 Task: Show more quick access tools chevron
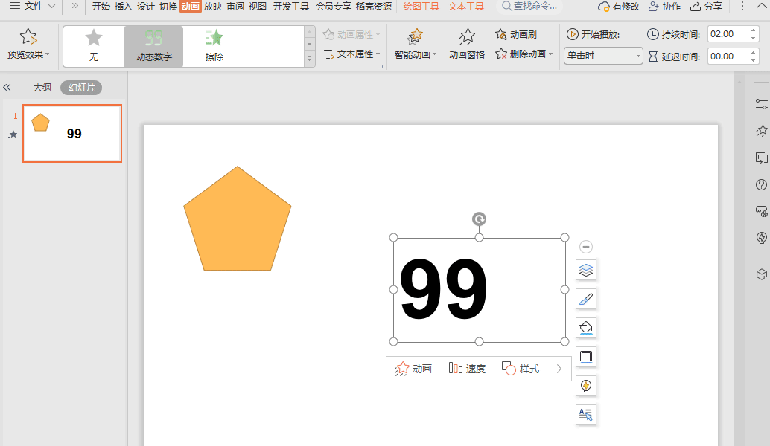tap(74, 7)
